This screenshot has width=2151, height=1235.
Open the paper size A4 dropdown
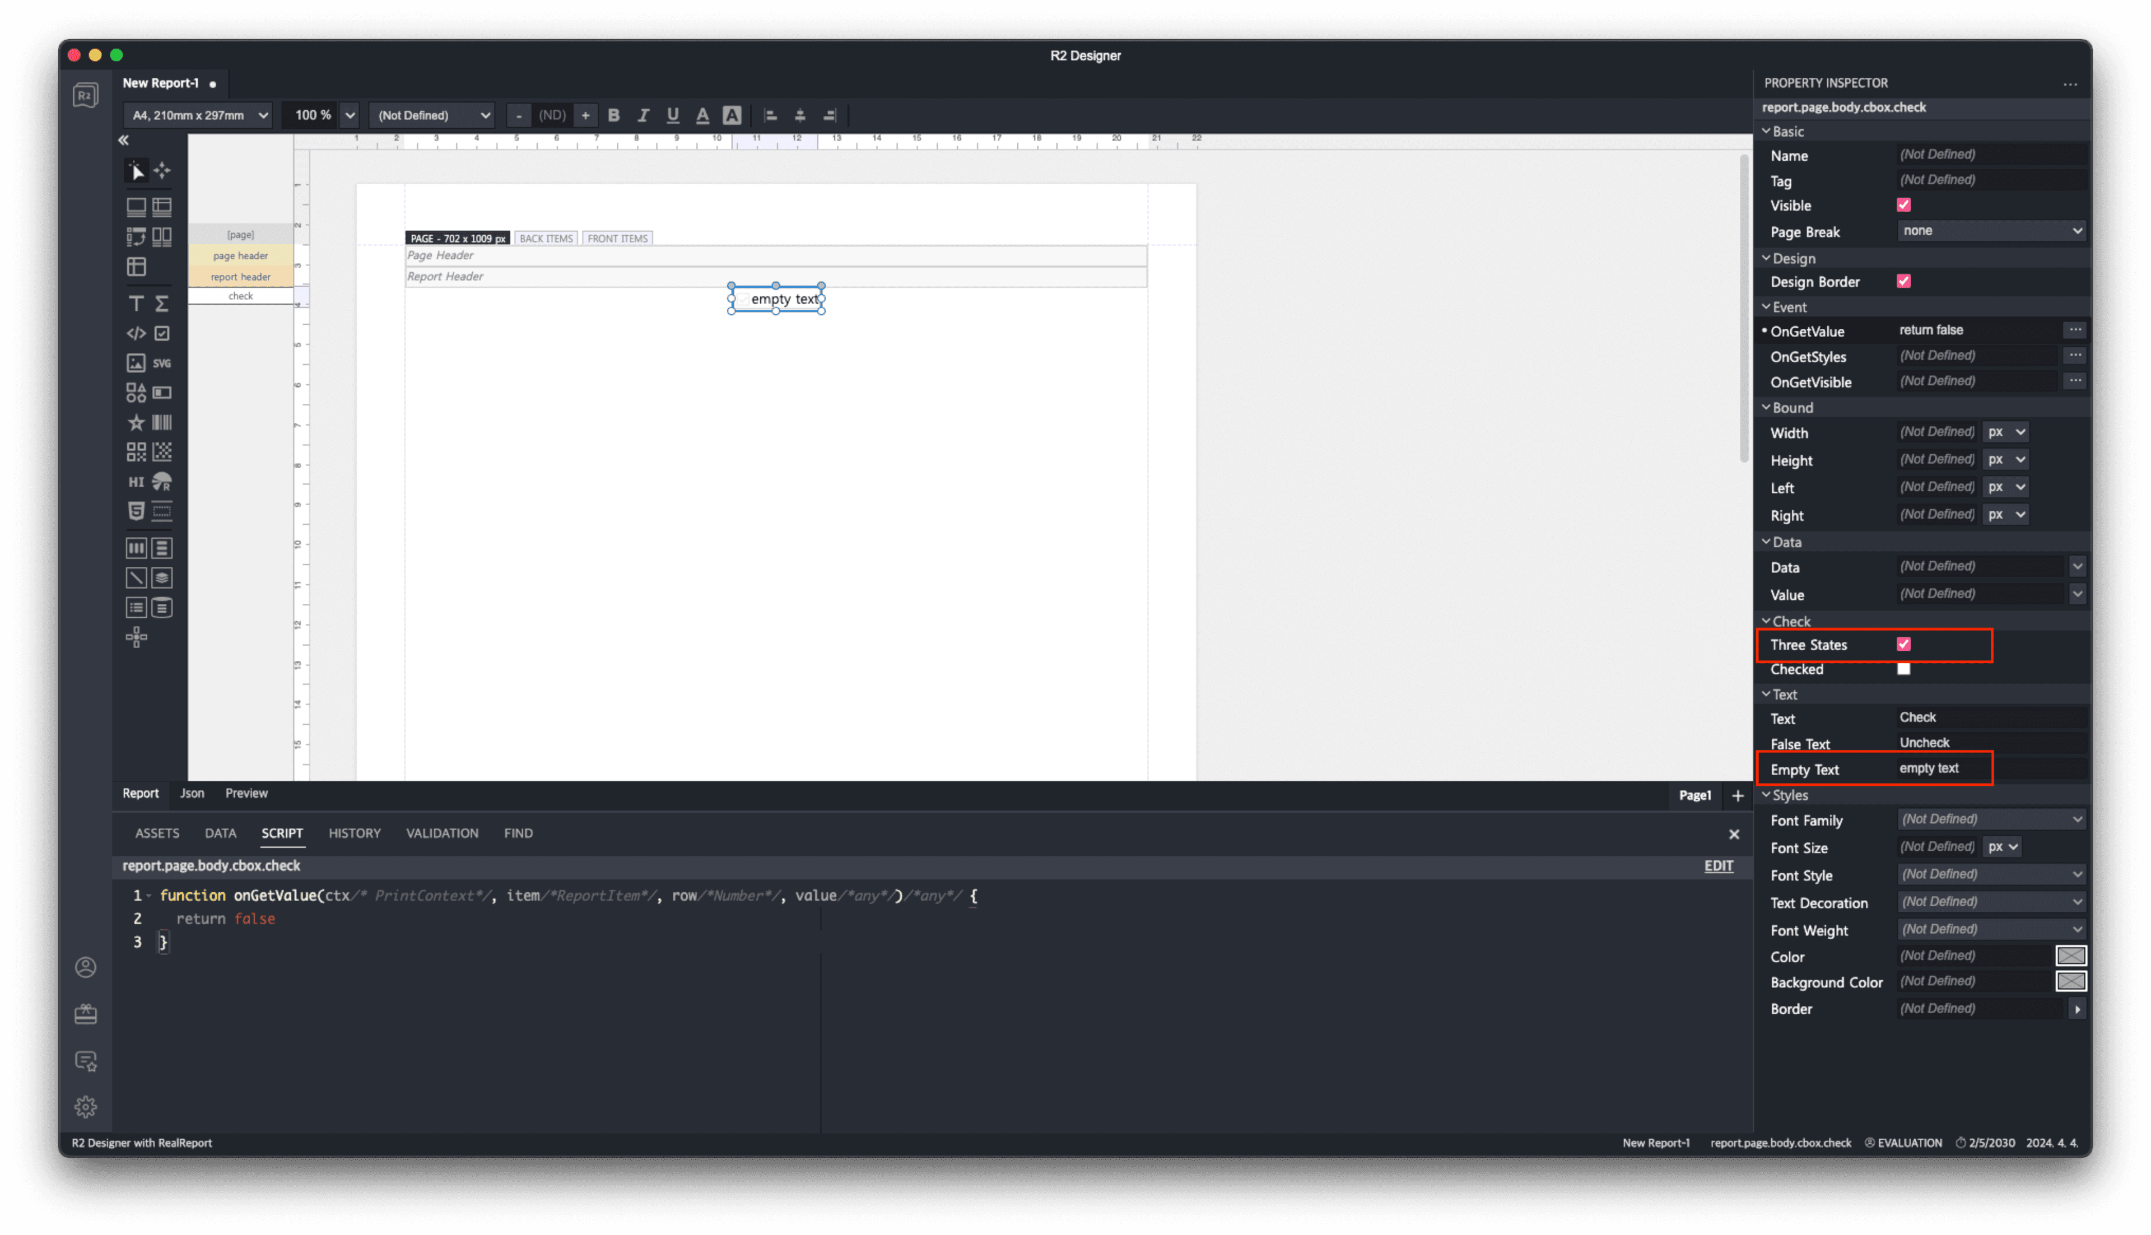pos(198,115)
